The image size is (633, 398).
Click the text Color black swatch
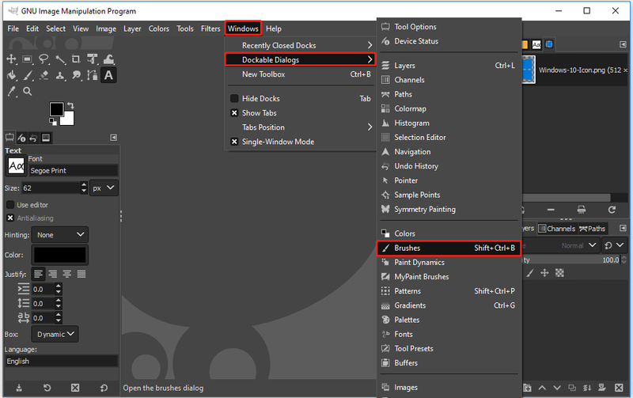pos(60,255)
